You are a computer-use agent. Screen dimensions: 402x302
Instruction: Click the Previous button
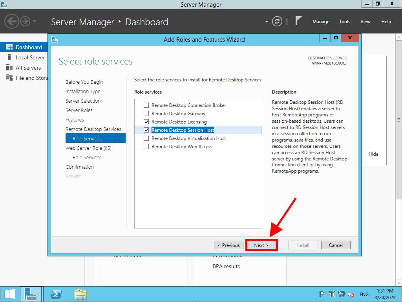229,245
